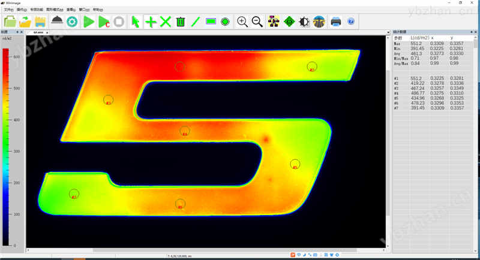Click the green diamond grid icon
This screenshot has height=260, width=480.
coord(289,22)
